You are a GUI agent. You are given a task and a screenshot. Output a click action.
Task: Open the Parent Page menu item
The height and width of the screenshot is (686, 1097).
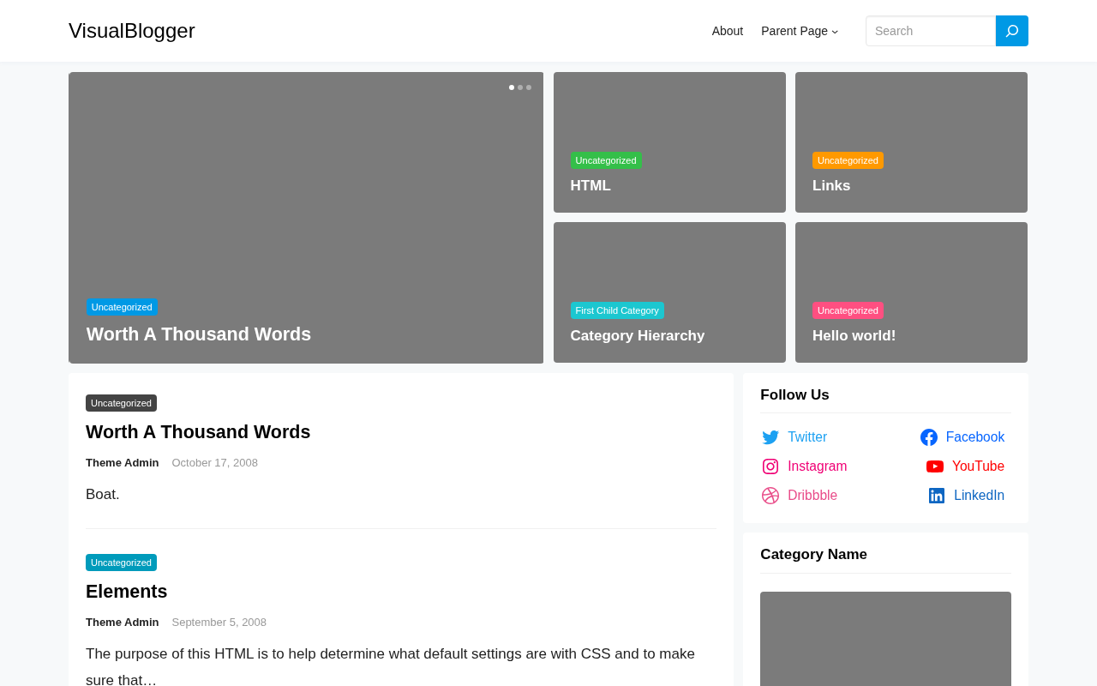click(x=794, y=31)
